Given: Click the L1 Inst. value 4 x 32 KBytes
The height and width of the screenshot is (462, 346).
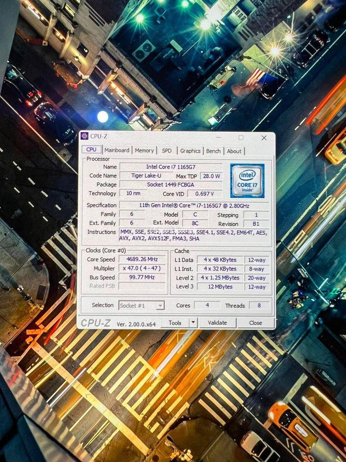Looking at the screenshot, I should point(221,269).
